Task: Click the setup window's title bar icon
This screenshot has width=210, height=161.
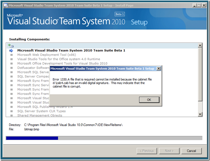Action: (x=5, y=5)
